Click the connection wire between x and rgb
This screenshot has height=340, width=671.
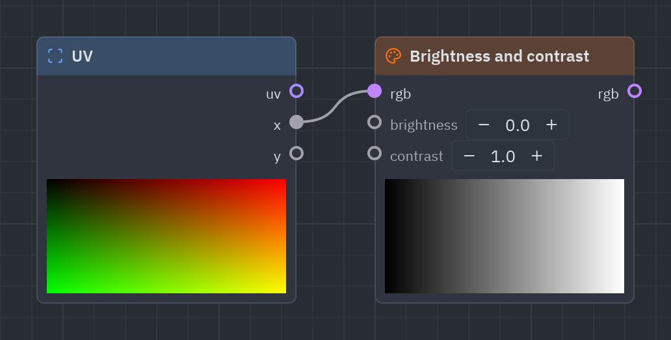[334, 107]
